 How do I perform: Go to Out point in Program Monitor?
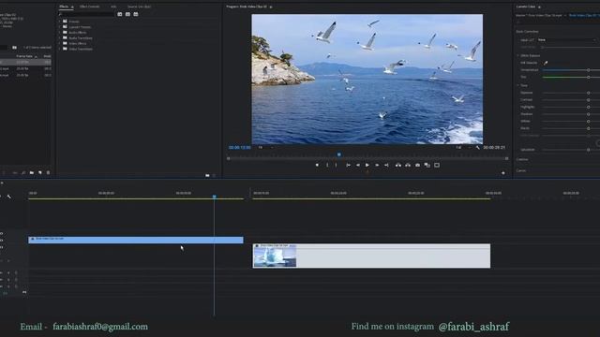tap(386, 165)
